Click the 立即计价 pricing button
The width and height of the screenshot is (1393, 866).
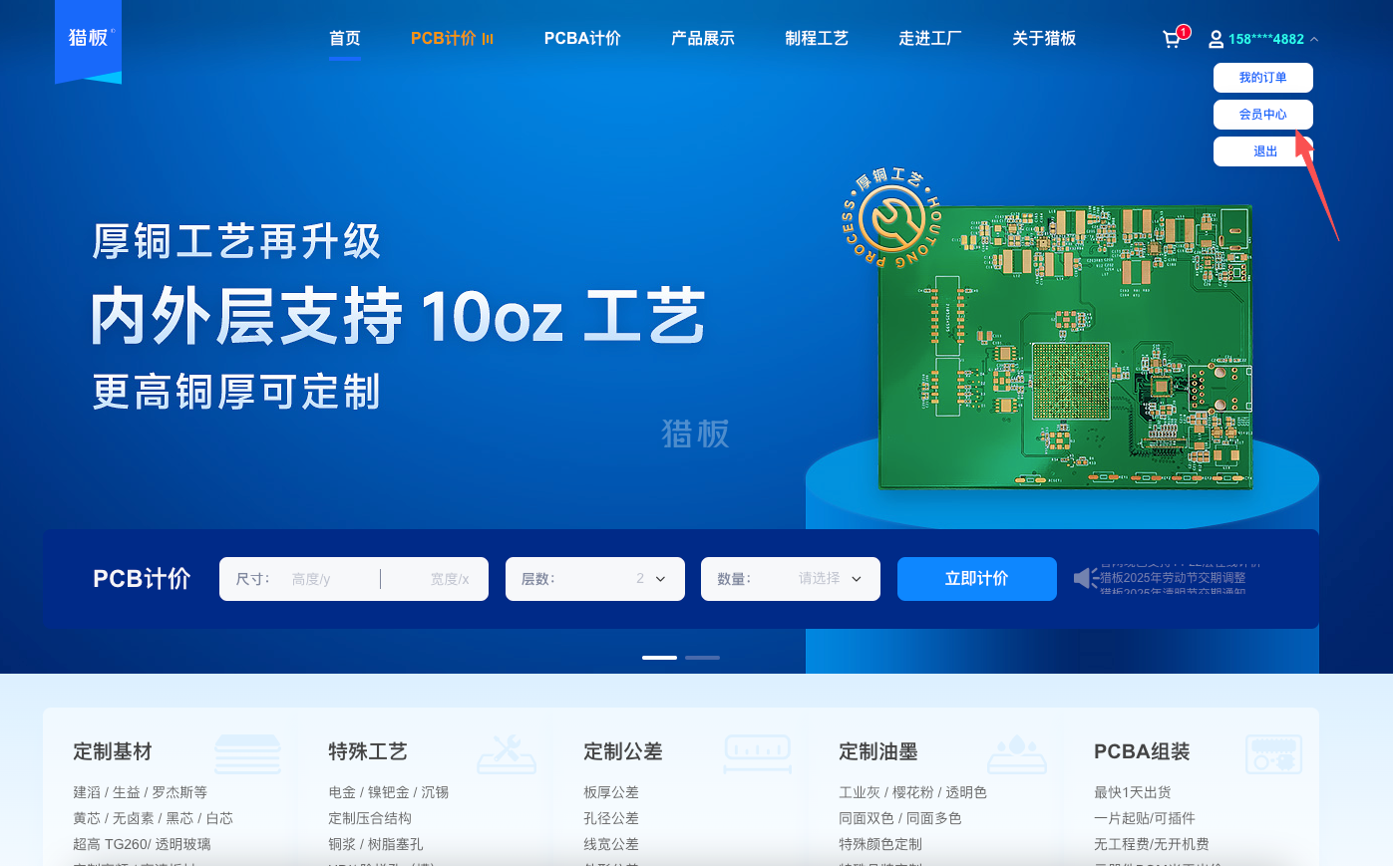[976, 578]
